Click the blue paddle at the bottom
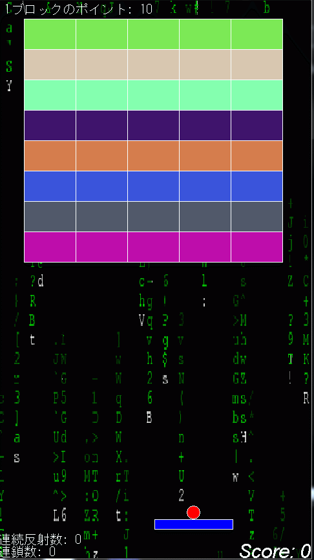This screenshot has height=560, width=314. tap(194, 524)
